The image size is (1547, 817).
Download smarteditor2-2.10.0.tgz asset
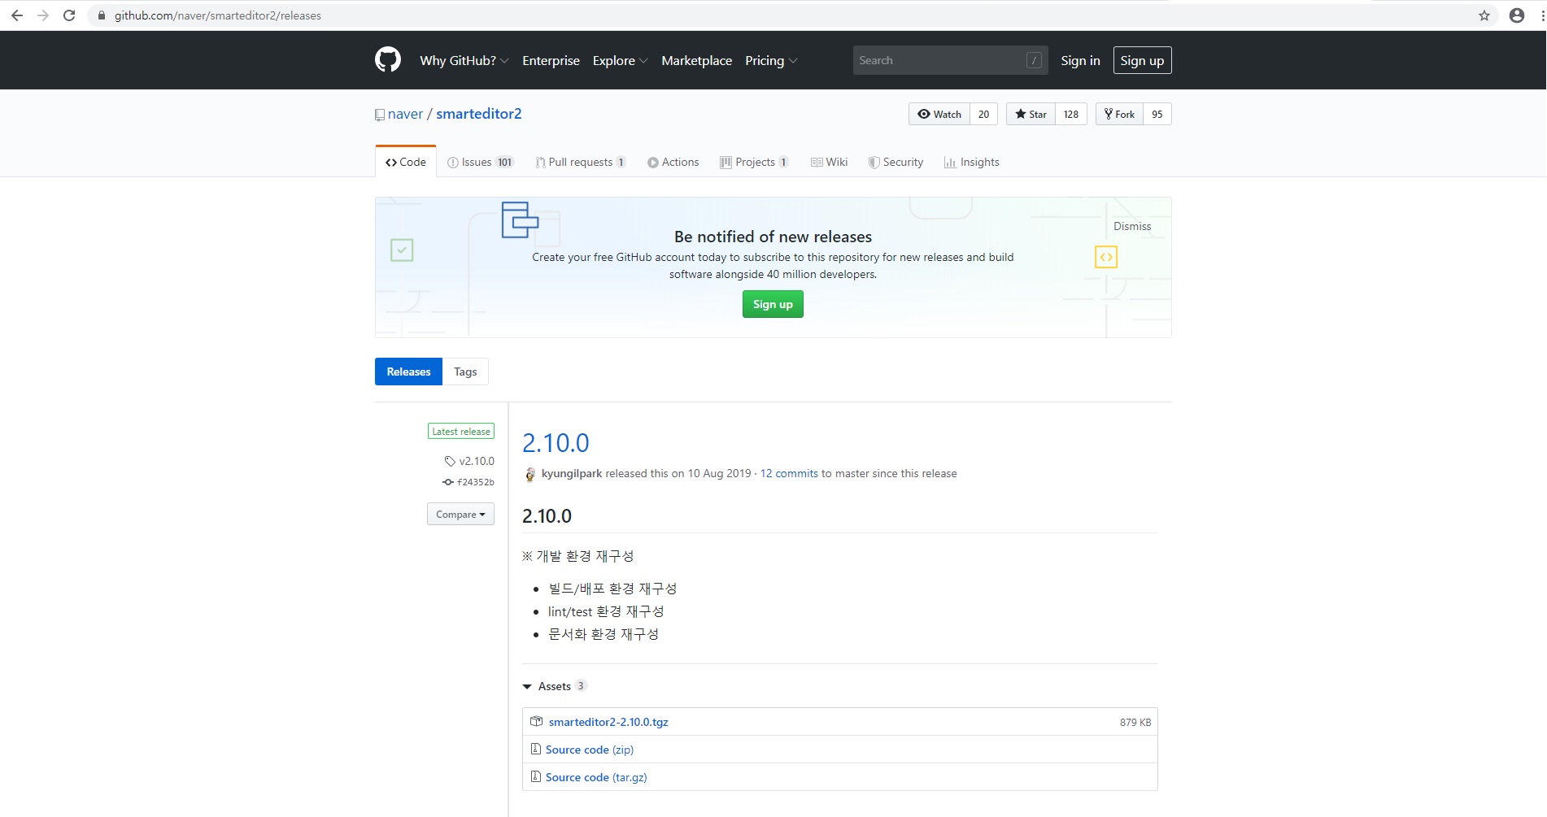pyautogui.click(x=608, y=722)
